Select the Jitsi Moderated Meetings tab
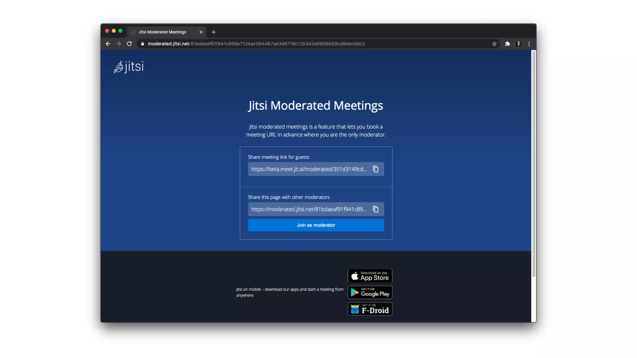This screenshot has height=358, width=637. pyautogui.click(x=162, y=32)
